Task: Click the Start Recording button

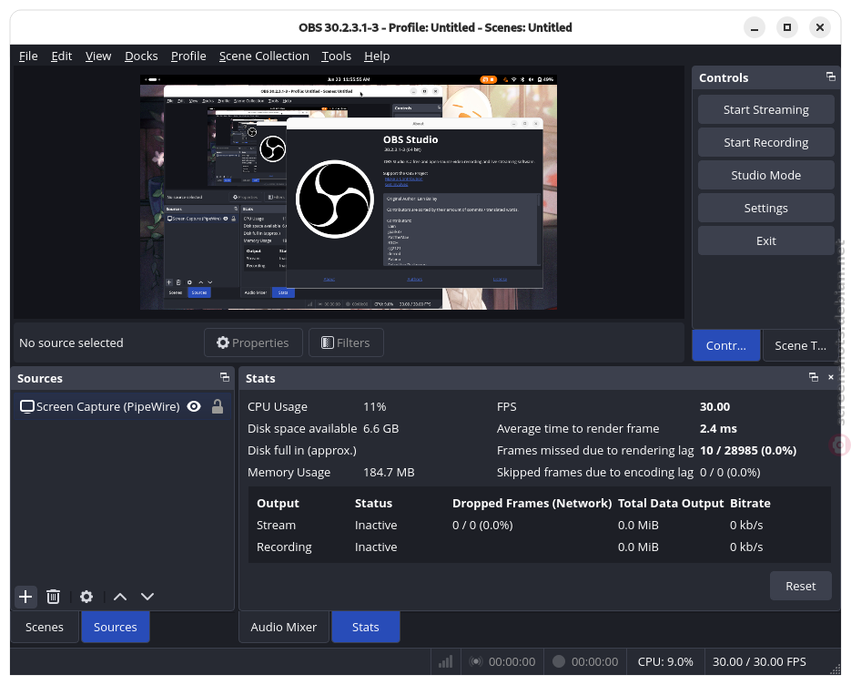Action: click(x=765, y=142)
